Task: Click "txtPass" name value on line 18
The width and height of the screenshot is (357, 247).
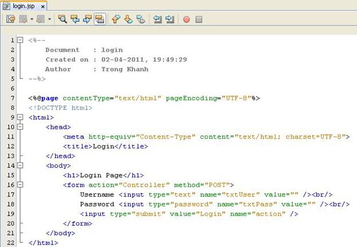Action: pos(258,204)
